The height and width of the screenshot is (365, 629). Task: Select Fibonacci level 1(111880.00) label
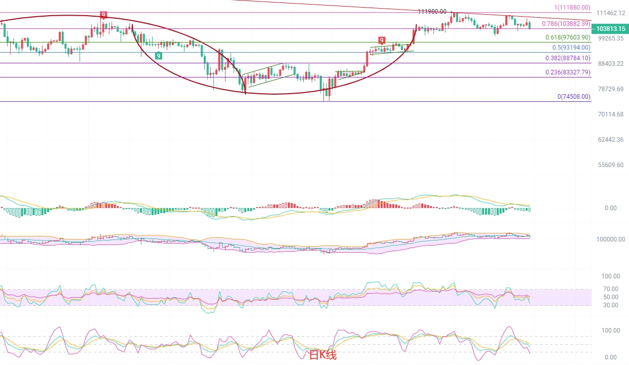[x=572, y=8]
